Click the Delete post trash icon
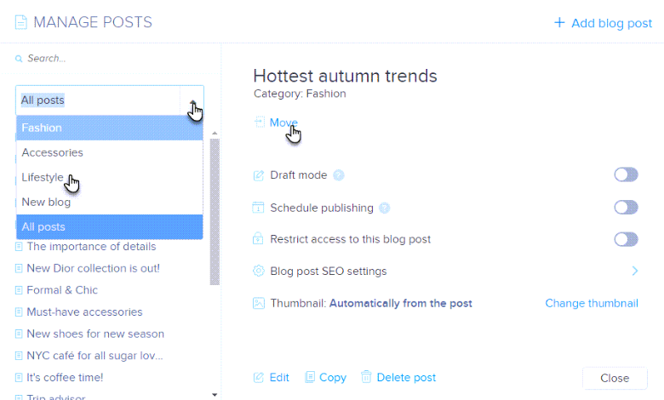The width and height of the screenshot is (664, 400). coord(366,377)
